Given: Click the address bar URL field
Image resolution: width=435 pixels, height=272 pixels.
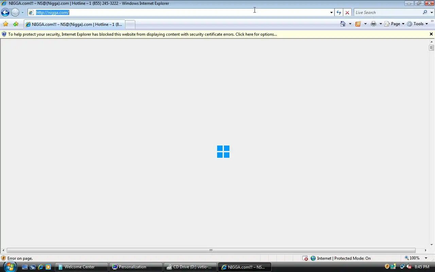Looking at the screenshot, I should click(x=180, y=13).
